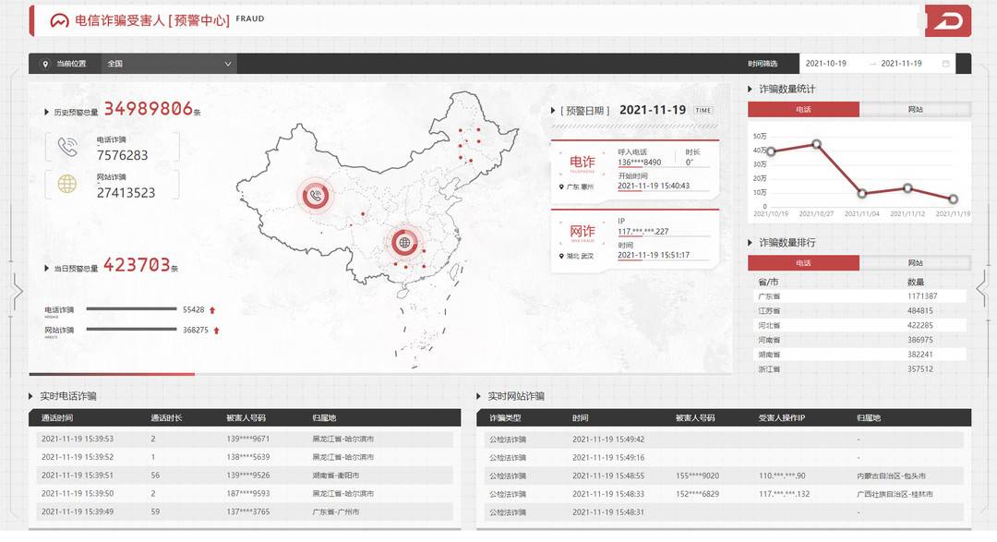Switch statistics chart to the 网站 tab
Screen dimensions: 997x542
click(915, 108)
